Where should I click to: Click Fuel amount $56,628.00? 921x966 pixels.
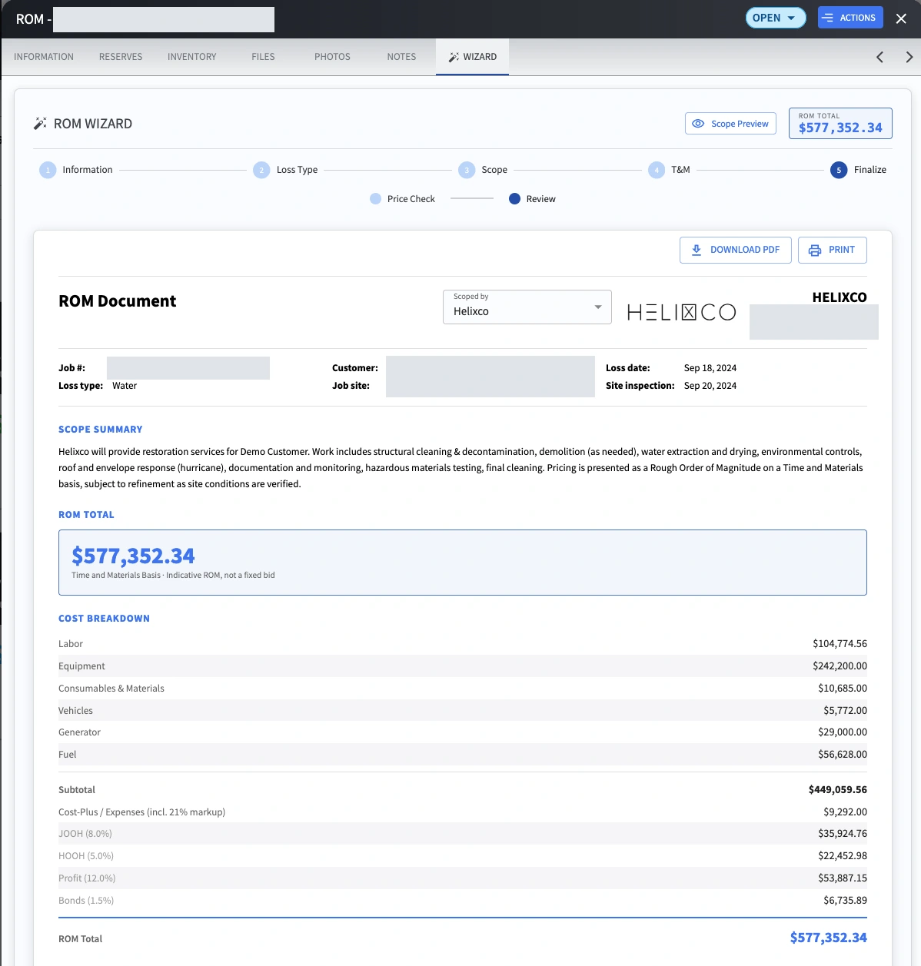click(x=843, y=755)
